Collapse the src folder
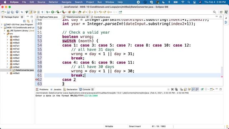The height and width of the screenshot is (129, 229). tap(5, 34)
